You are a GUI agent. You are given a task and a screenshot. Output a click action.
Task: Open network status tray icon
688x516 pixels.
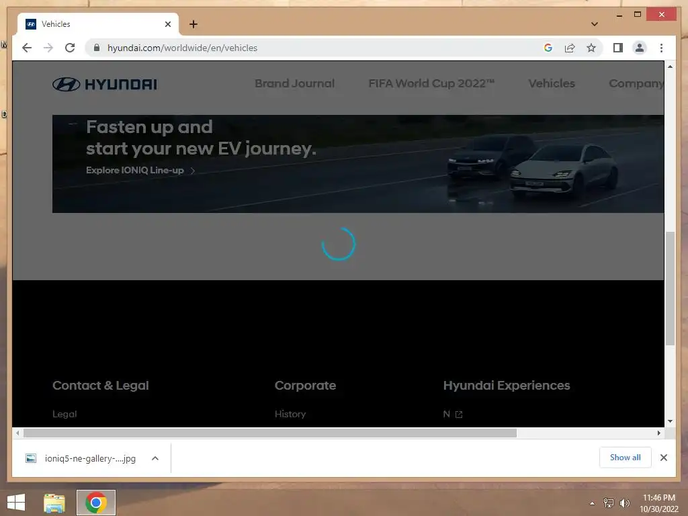[x=609, y=503]
